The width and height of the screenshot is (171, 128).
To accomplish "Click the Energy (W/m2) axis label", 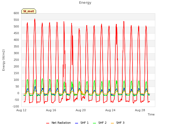I will (x=3, y=60).
